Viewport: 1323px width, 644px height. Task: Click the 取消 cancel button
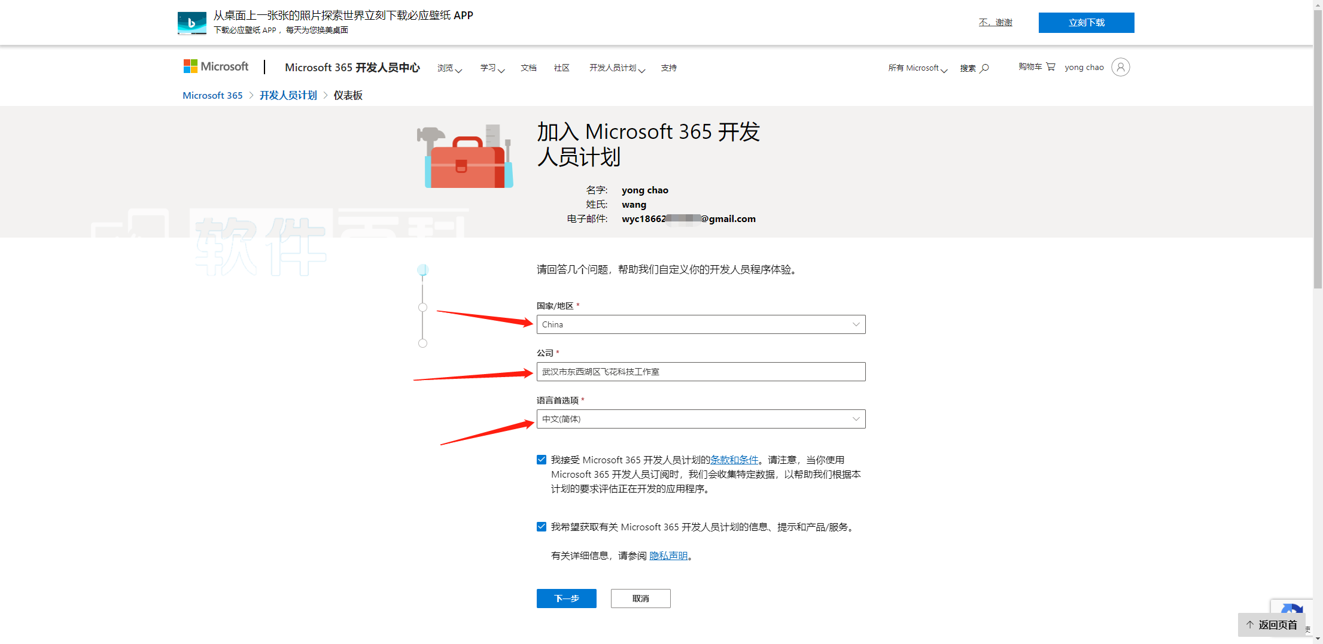[640, 599]
